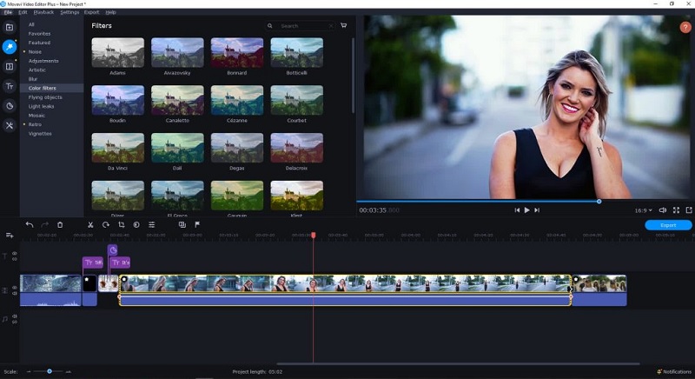Image resolution: width=695 pixels, height=379 pixels.
Task: Select the Crop tool icon
Action: [x=121, y=225]
